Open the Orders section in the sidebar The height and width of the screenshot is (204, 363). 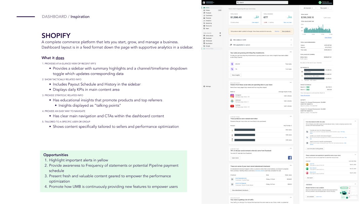pyautogui.click(x=208, y=10)
